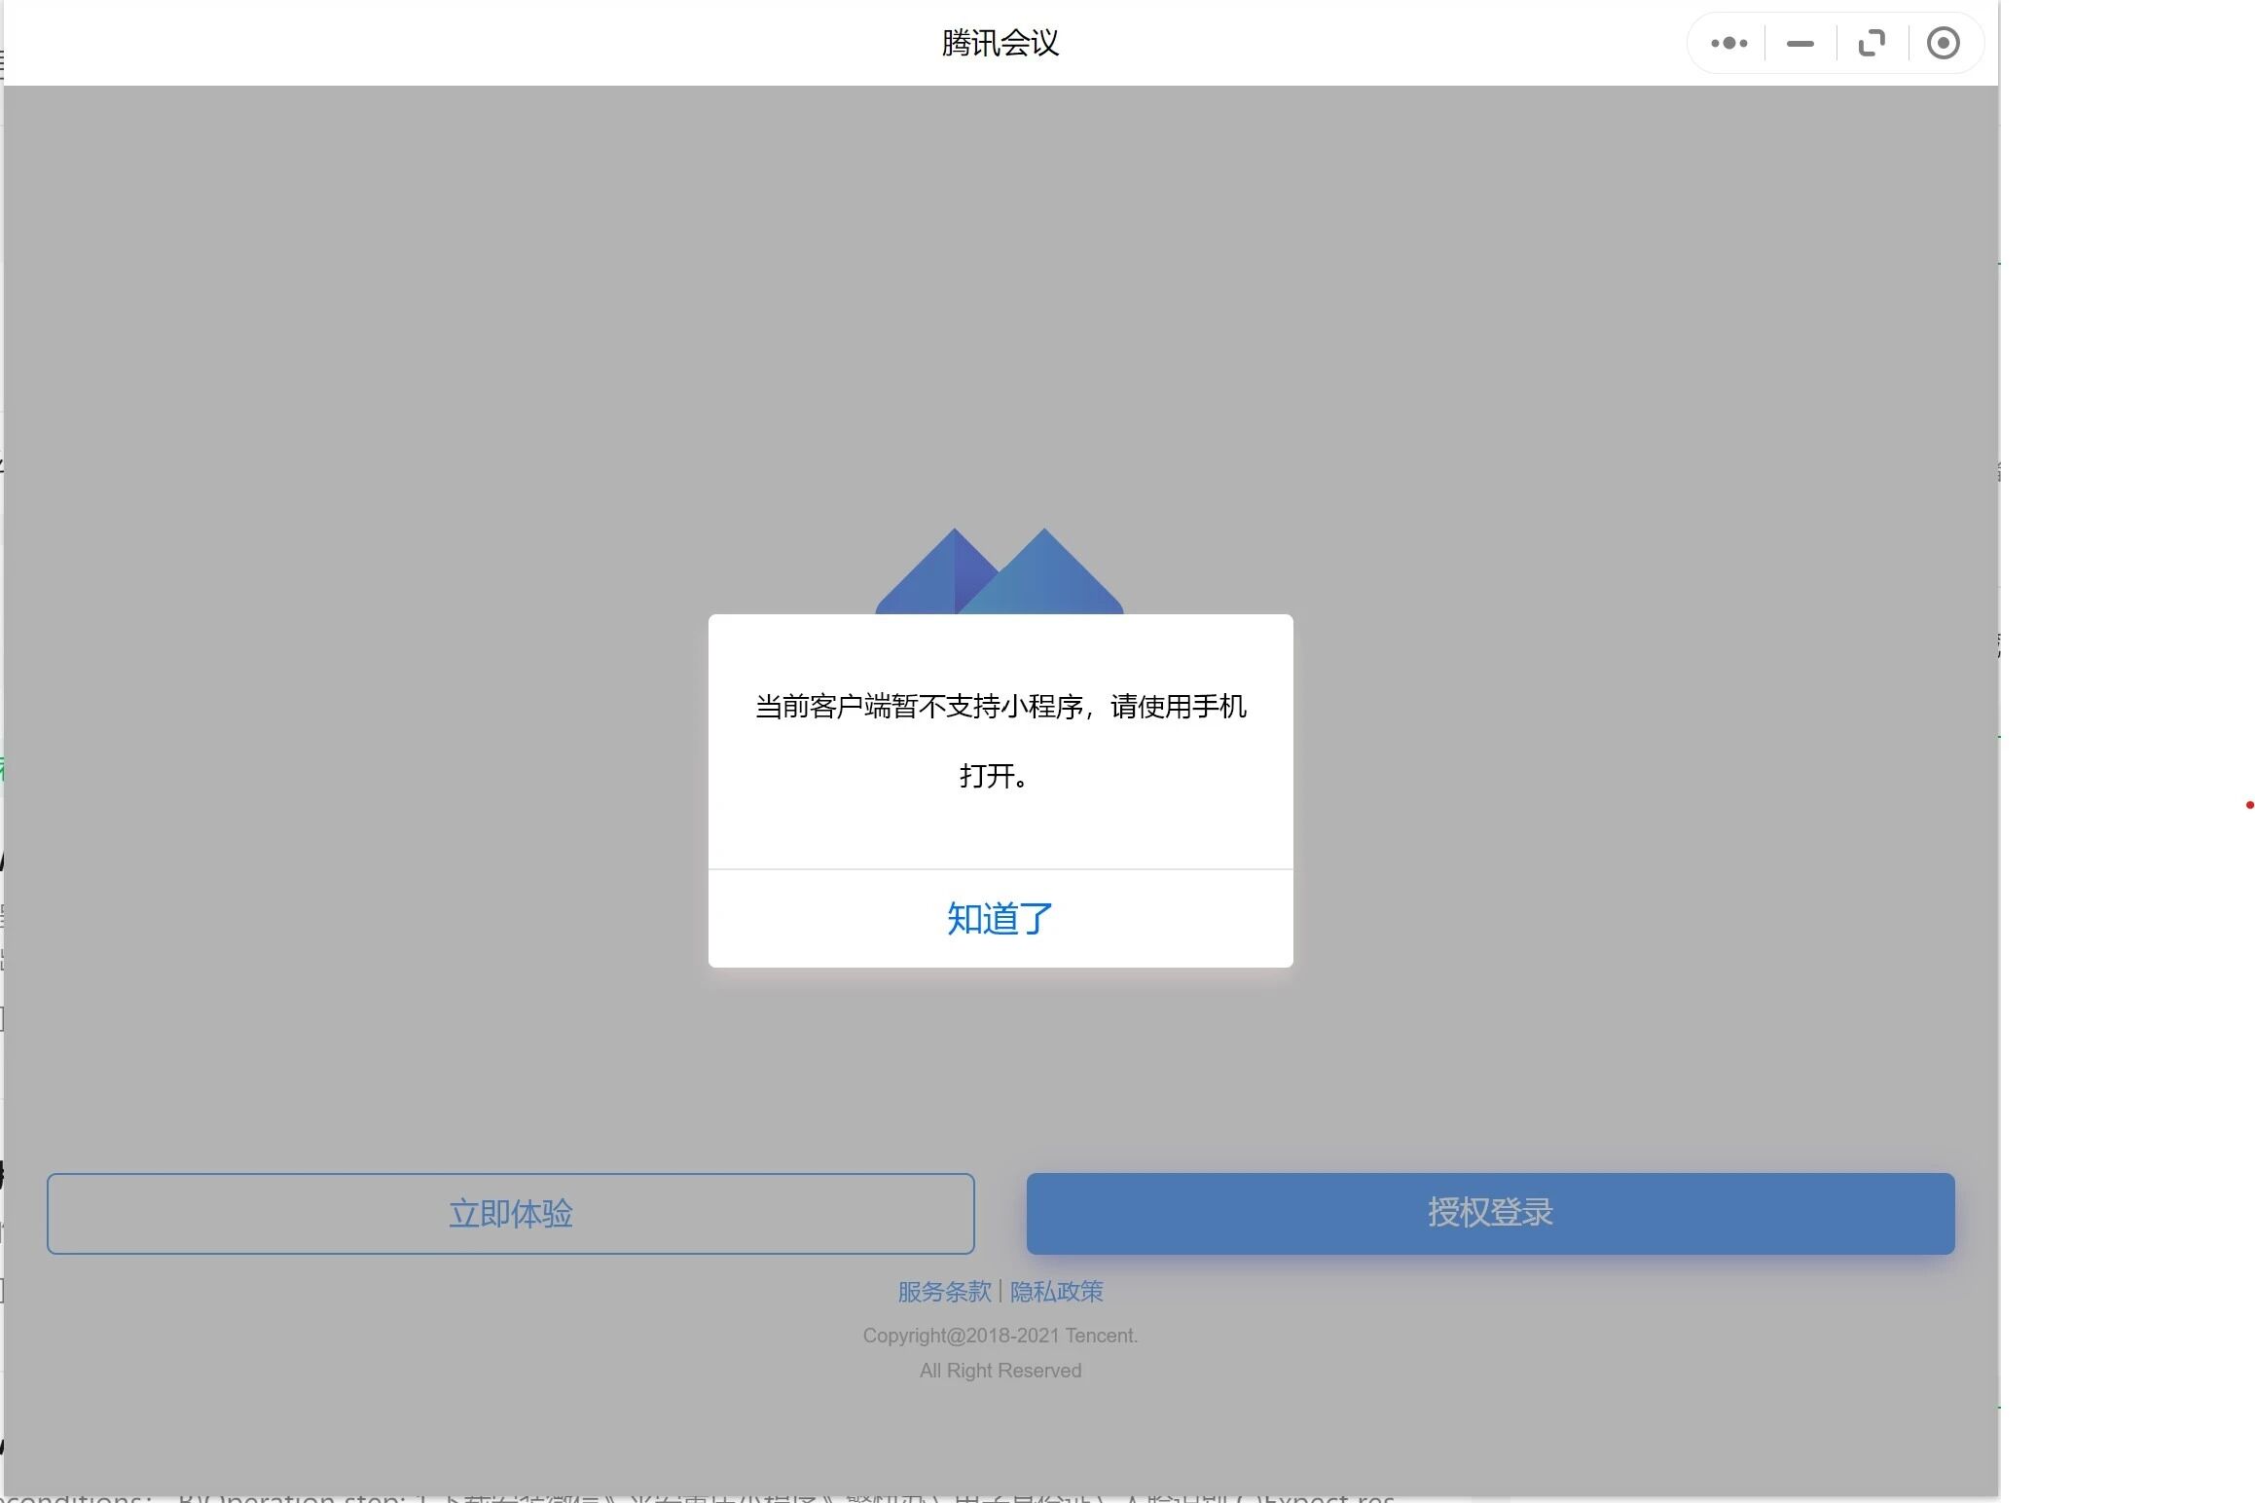Open the 服务条款 link
The height and width of the screenshot is (1503, 2255).
tap(943, 1292)
